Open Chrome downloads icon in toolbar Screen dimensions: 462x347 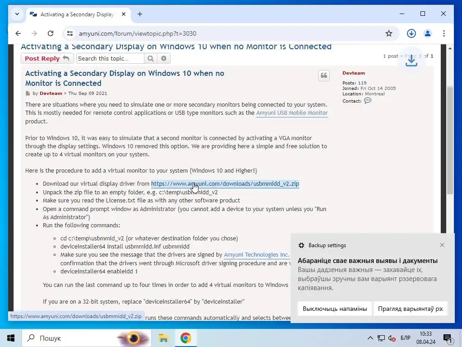(411, 33)
